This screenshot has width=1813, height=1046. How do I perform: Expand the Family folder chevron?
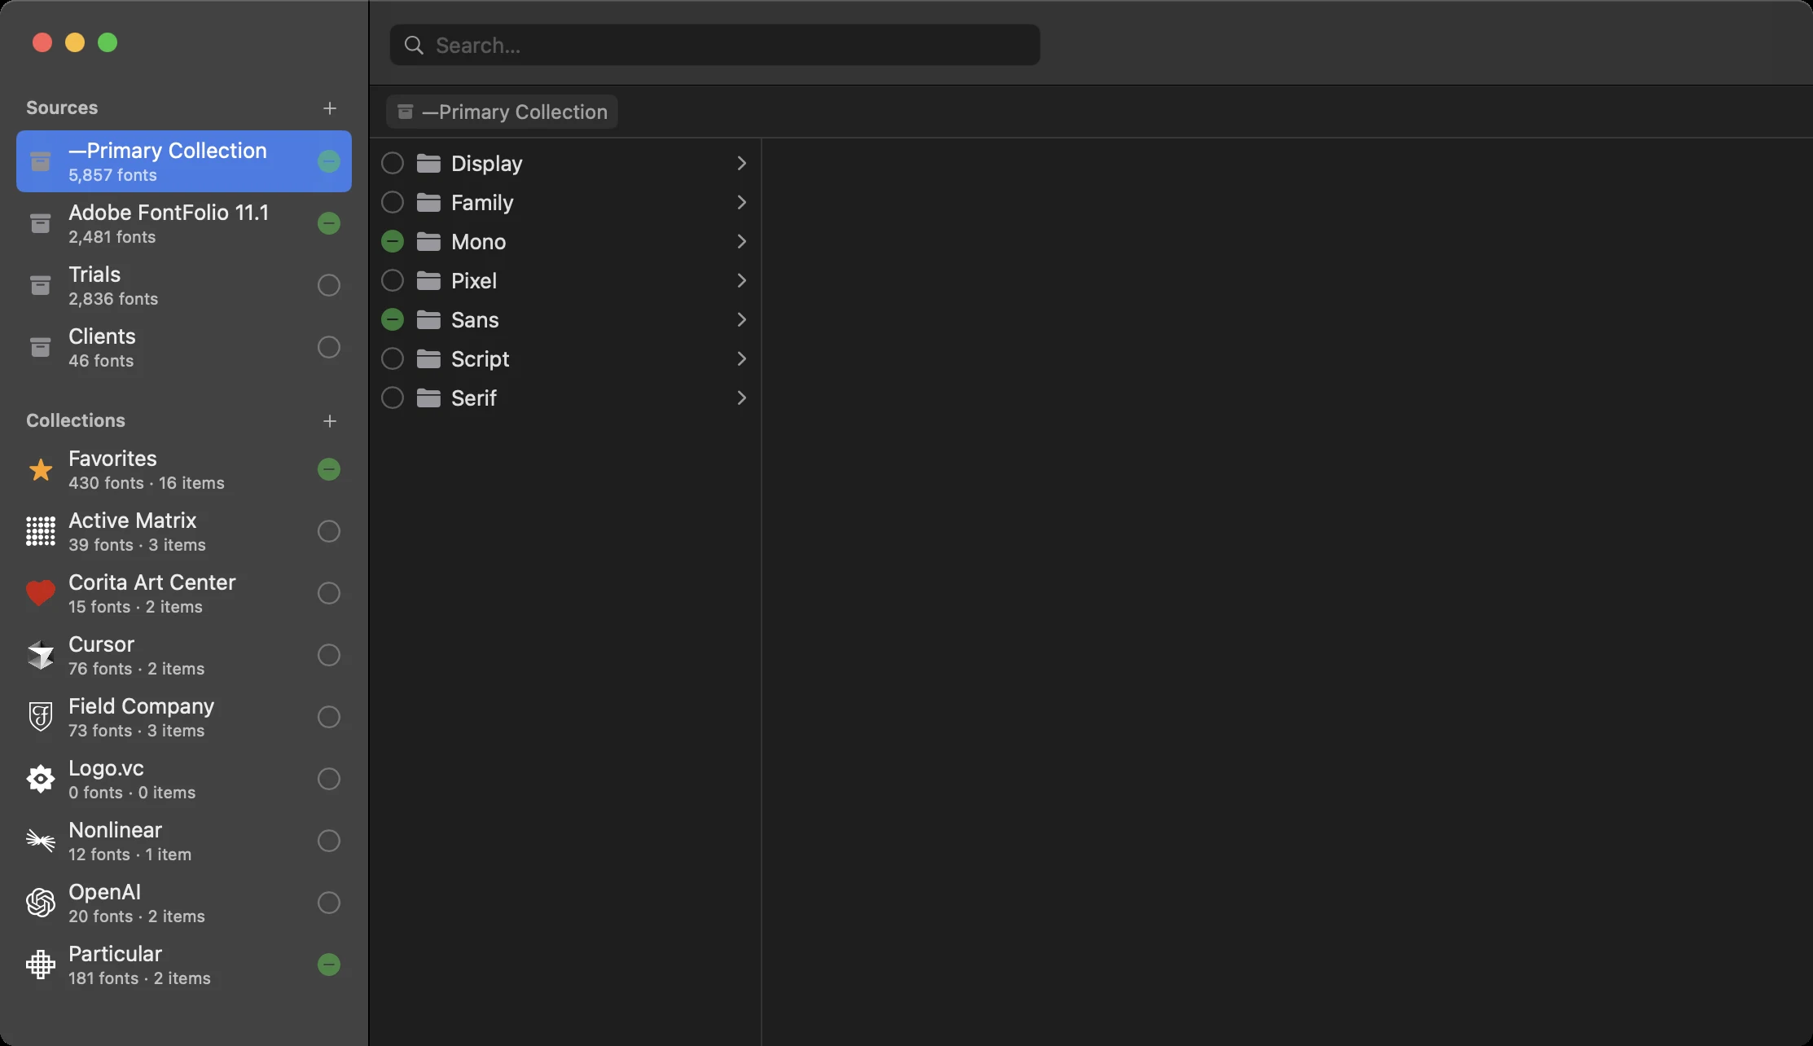click(741, 202)
